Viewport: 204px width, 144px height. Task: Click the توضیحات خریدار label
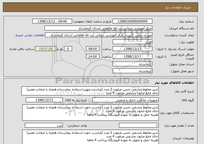coord(183,138)
